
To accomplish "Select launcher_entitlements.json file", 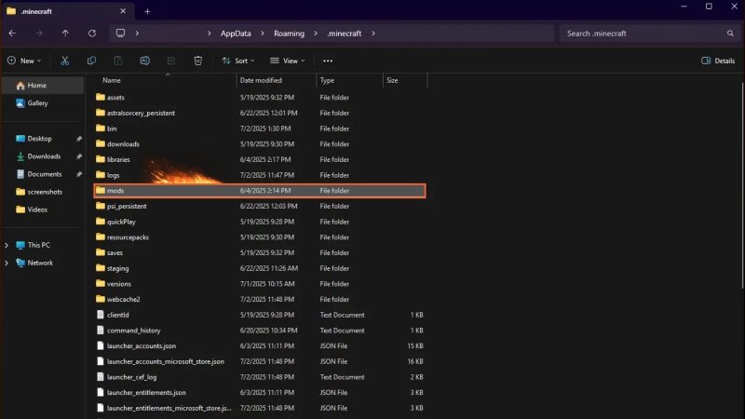I will (260, 393).
